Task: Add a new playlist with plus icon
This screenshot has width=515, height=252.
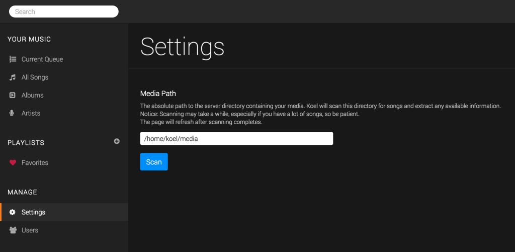Action: [x=117, y=141]
